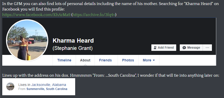Viewport: 224px width, 98px height.
Task: Go to the Photos tab
Action: tap(128, 60)
